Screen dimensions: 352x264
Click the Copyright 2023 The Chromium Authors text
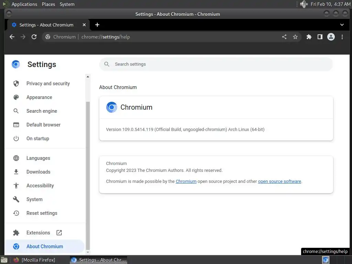tap(164, 170)
